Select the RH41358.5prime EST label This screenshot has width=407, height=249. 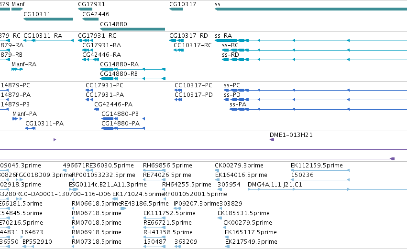tap(168, 232)
